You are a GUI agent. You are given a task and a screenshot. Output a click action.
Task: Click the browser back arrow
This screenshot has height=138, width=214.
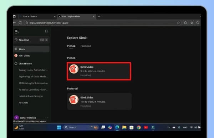tap(15, 23)
